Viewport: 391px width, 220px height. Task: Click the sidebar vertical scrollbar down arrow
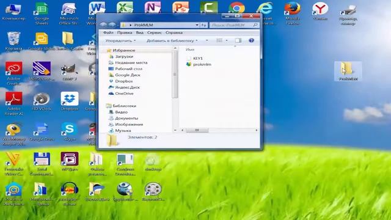pos(175,130)
